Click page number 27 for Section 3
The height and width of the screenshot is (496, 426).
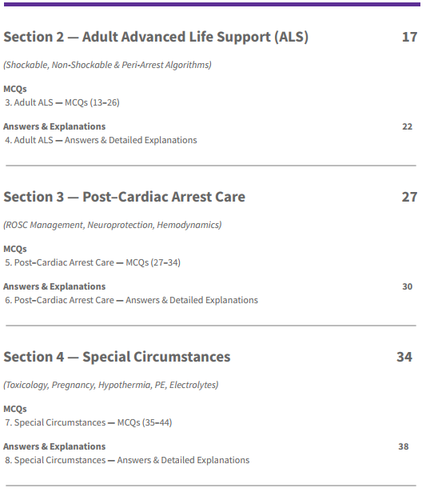tap(409, 197)
